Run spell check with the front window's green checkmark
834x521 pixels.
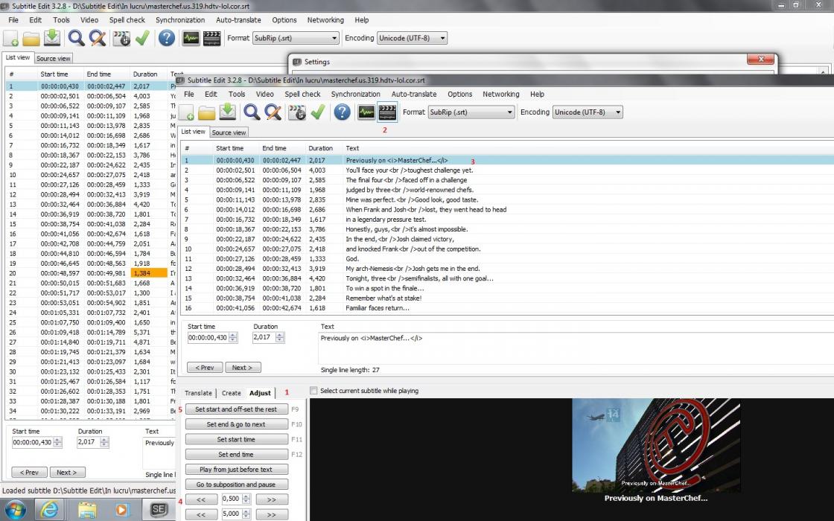[x=318, y=112]
